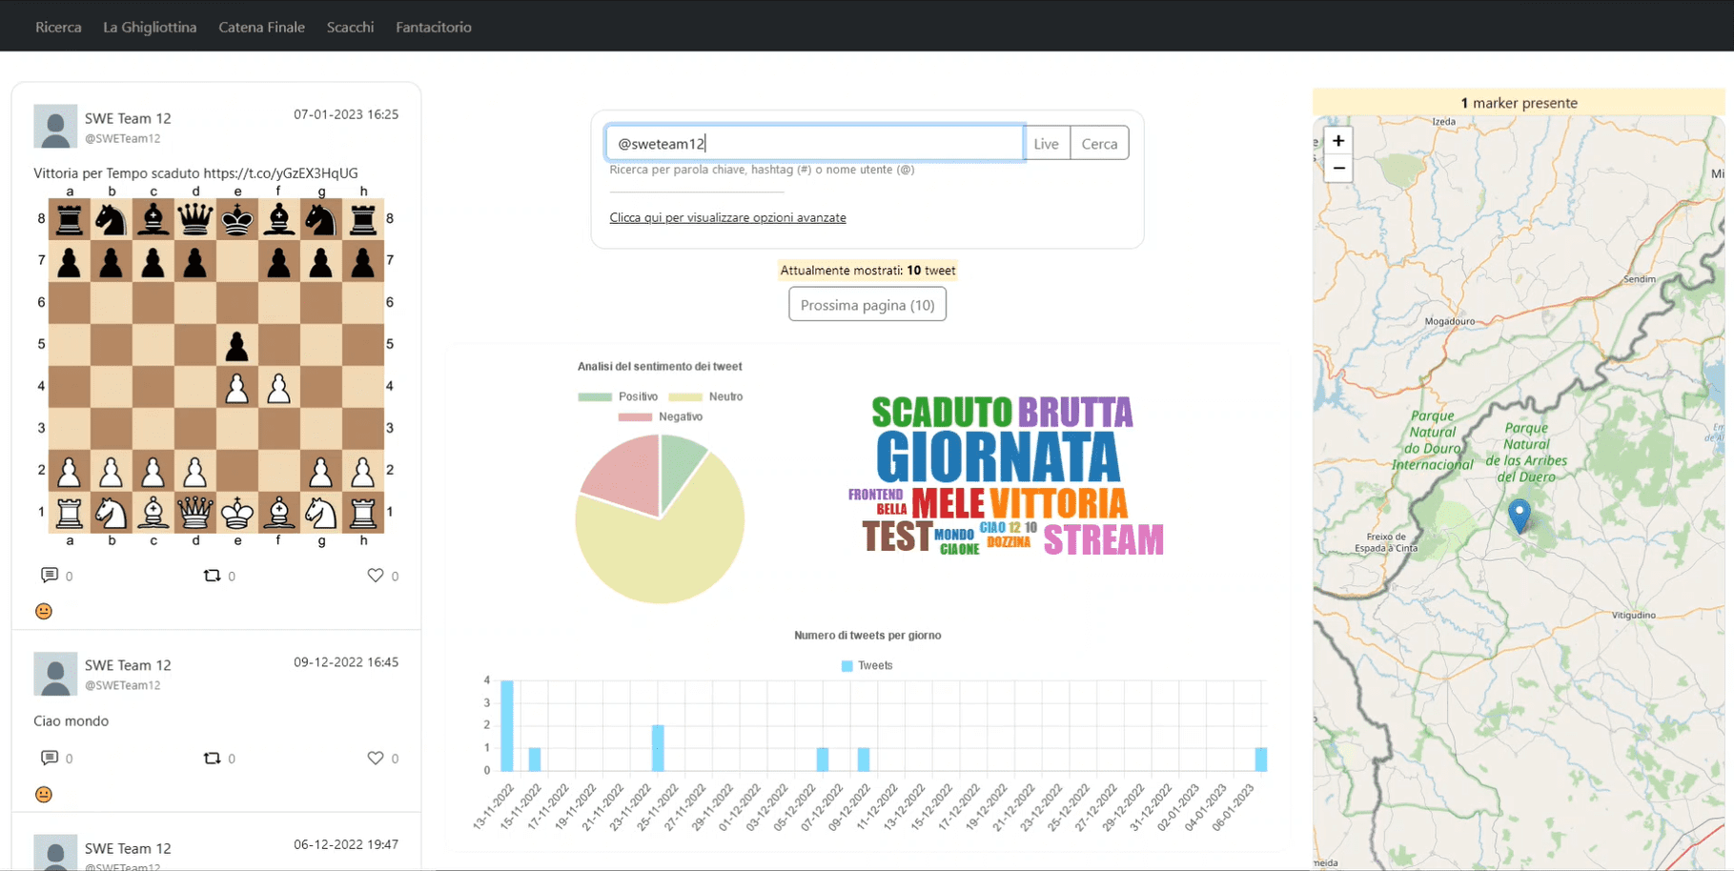This screenshot has width=1734, height=871.
Task: Load Prossima pagina (10) tweets
Action: pyautogui.click(x=867, y=305)
